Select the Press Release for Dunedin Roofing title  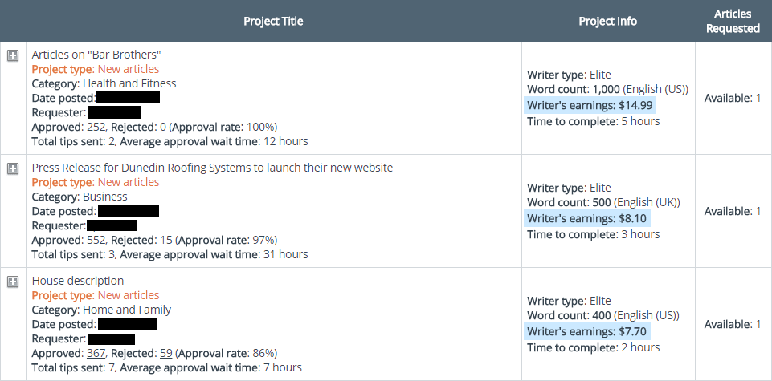pyautogui.click(x=212, y=168)
